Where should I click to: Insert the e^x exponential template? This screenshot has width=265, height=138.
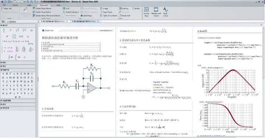7,37
